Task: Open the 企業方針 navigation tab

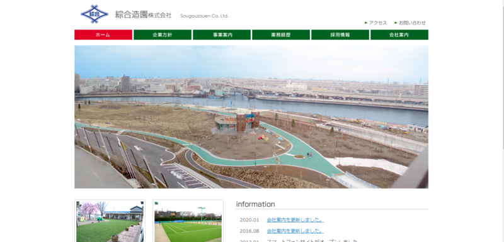Action: [x=163, y=35]
